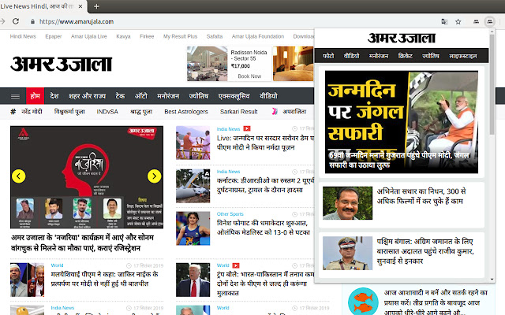This screenshot has width=505, height=315.
Task: Bookmark this page with the star icon
Action: coord(458,21)
